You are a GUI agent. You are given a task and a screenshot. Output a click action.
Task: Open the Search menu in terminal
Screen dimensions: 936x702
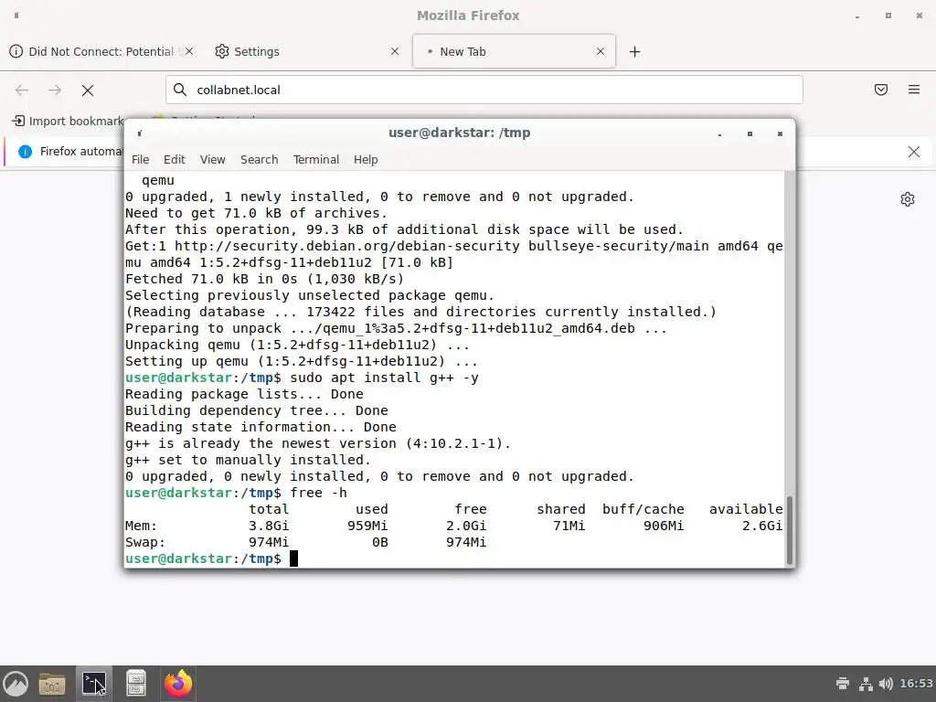point(259,159)
